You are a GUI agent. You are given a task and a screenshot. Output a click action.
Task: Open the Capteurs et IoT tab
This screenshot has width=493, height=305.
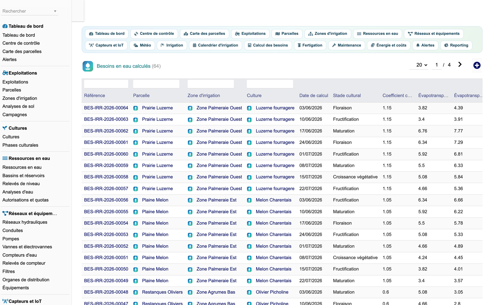pyautogui.click(x=106, y=45)
